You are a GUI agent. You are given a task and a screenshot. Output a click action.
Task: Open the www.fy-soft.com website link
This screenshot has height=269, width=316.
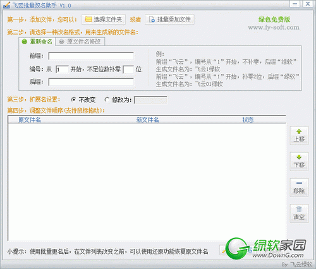[x=274, y=28]
